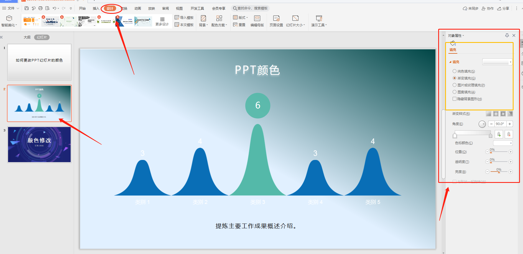523x254 pixels.
Task: Check the 隐藏背景图形 checkbox
Action: point(455,99)
